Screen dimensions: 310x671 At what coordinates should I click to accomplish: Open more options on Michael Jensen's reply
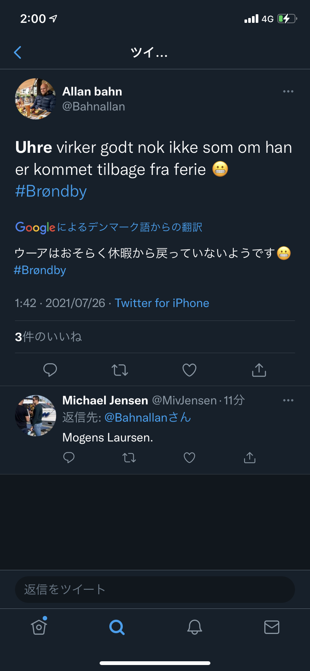click(288, 400)
